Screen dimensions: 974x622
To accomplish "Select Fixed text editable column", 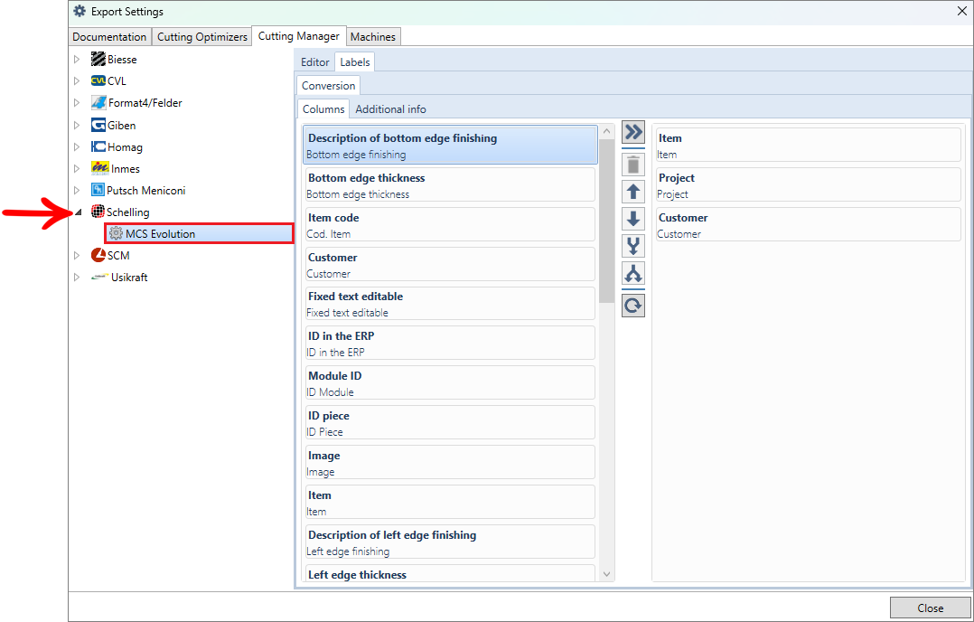I will (x=450, y=304).
